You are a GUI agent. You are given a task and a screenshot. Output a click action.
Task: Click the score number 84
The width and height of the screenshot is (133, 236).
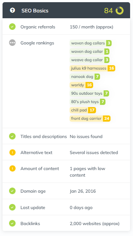coord(108,11)
